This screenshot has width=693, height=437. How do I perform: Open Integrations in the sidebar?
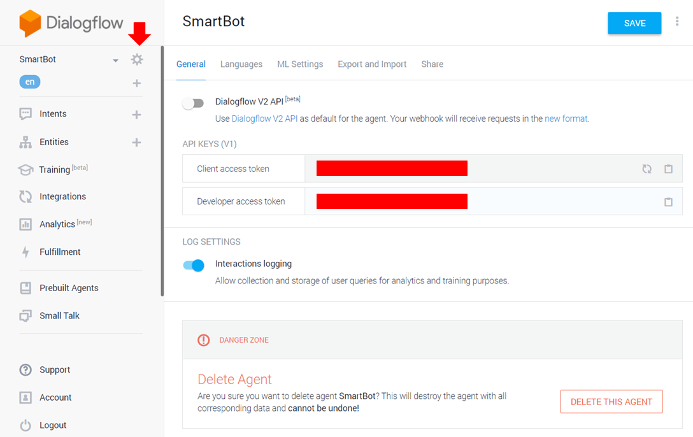click(x=62, y=197)
